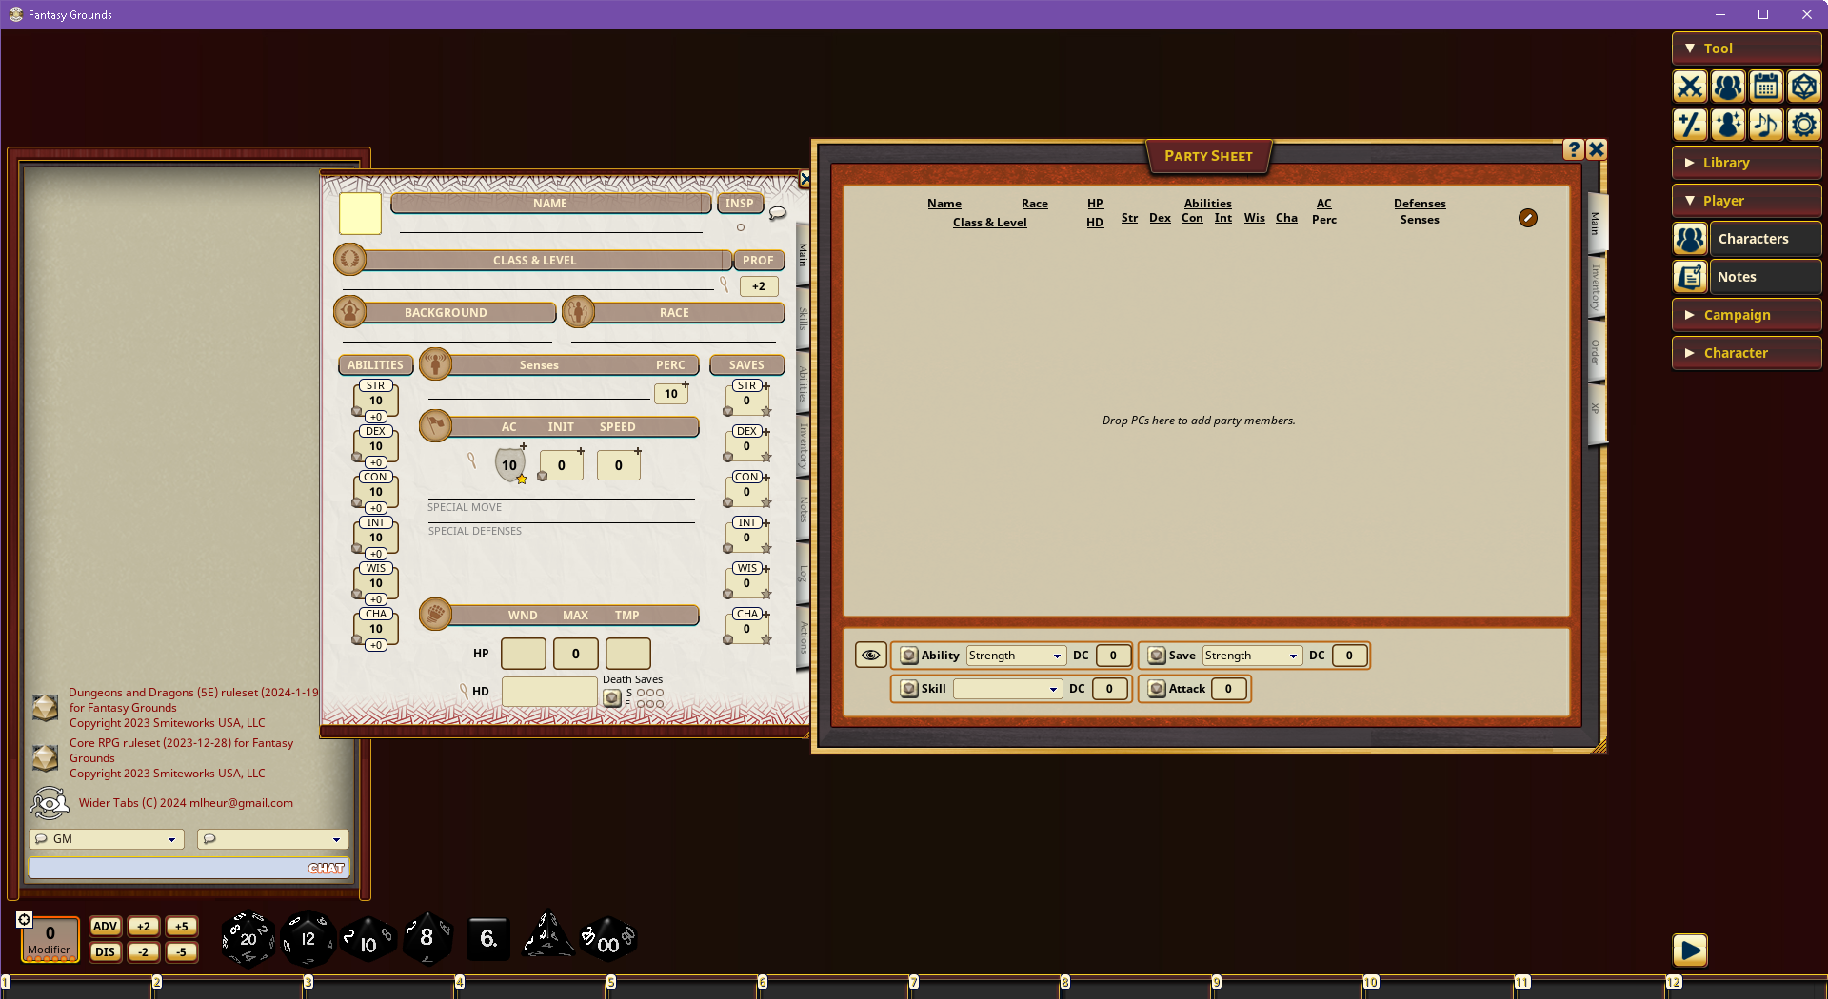Click the Senses radar-person icon

point(435,363)
